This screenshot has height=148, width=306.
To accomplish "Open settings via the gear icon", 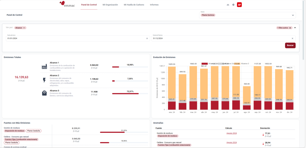I will (233, 5).
